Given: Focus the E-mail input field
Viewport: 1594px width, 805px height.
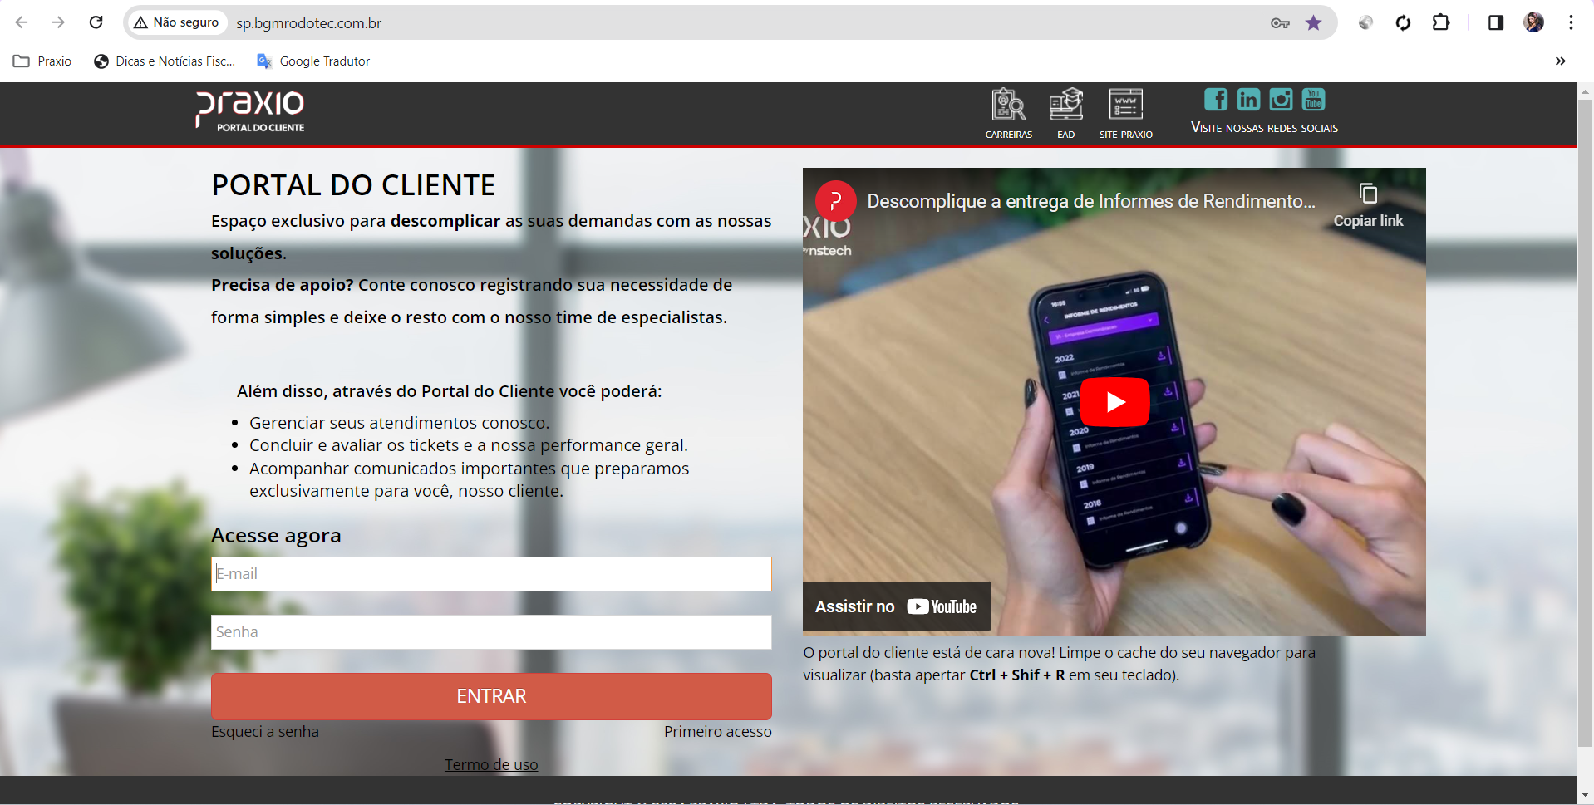Looking at the screenshot, I should (x=491, y=574).
